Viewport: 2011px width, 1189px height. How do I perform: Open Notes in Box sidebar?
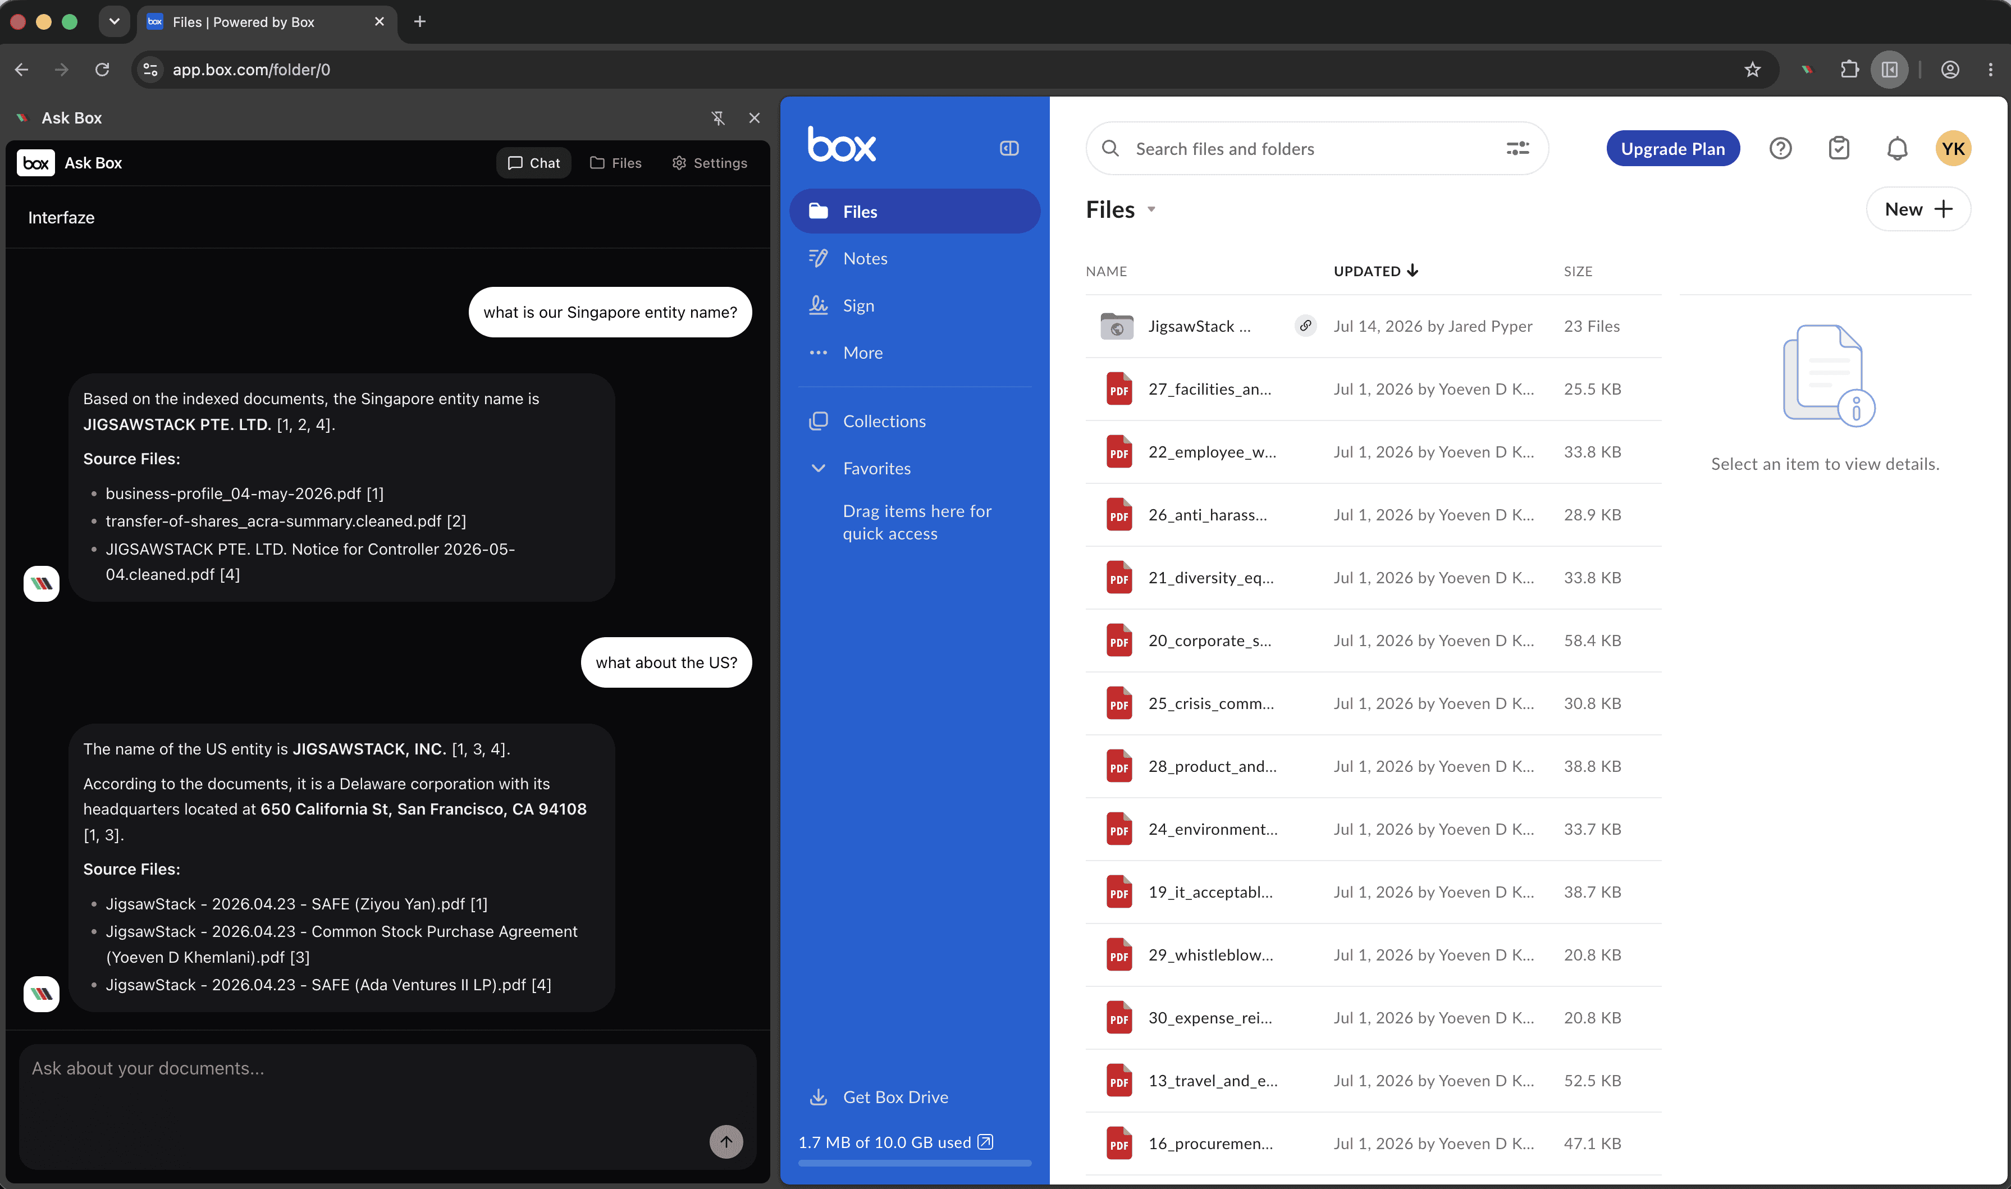(914, 258)
